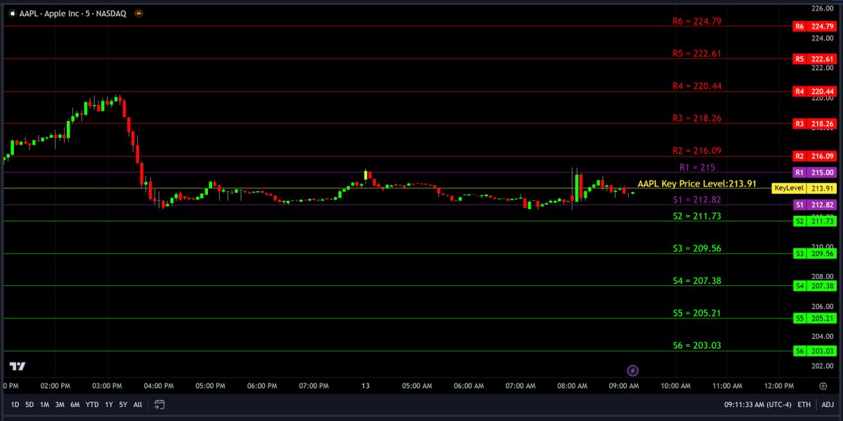Click the AAPL symbol name to change ticker
Viewport: 843px width, 421px height.
28,13
